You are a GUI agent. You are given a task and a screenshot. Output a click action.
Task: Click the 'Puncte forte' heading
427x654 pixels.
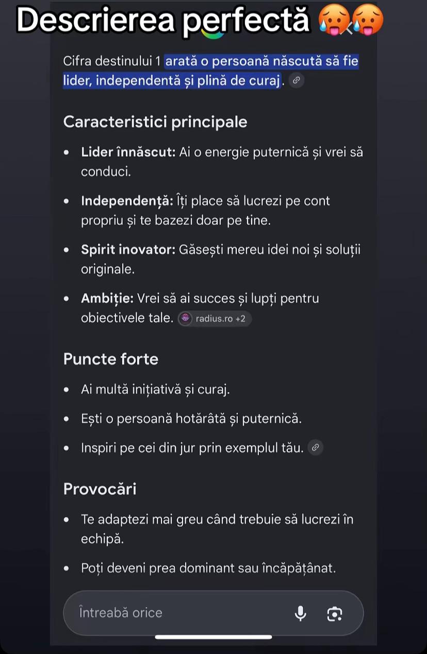coord(111,359)
